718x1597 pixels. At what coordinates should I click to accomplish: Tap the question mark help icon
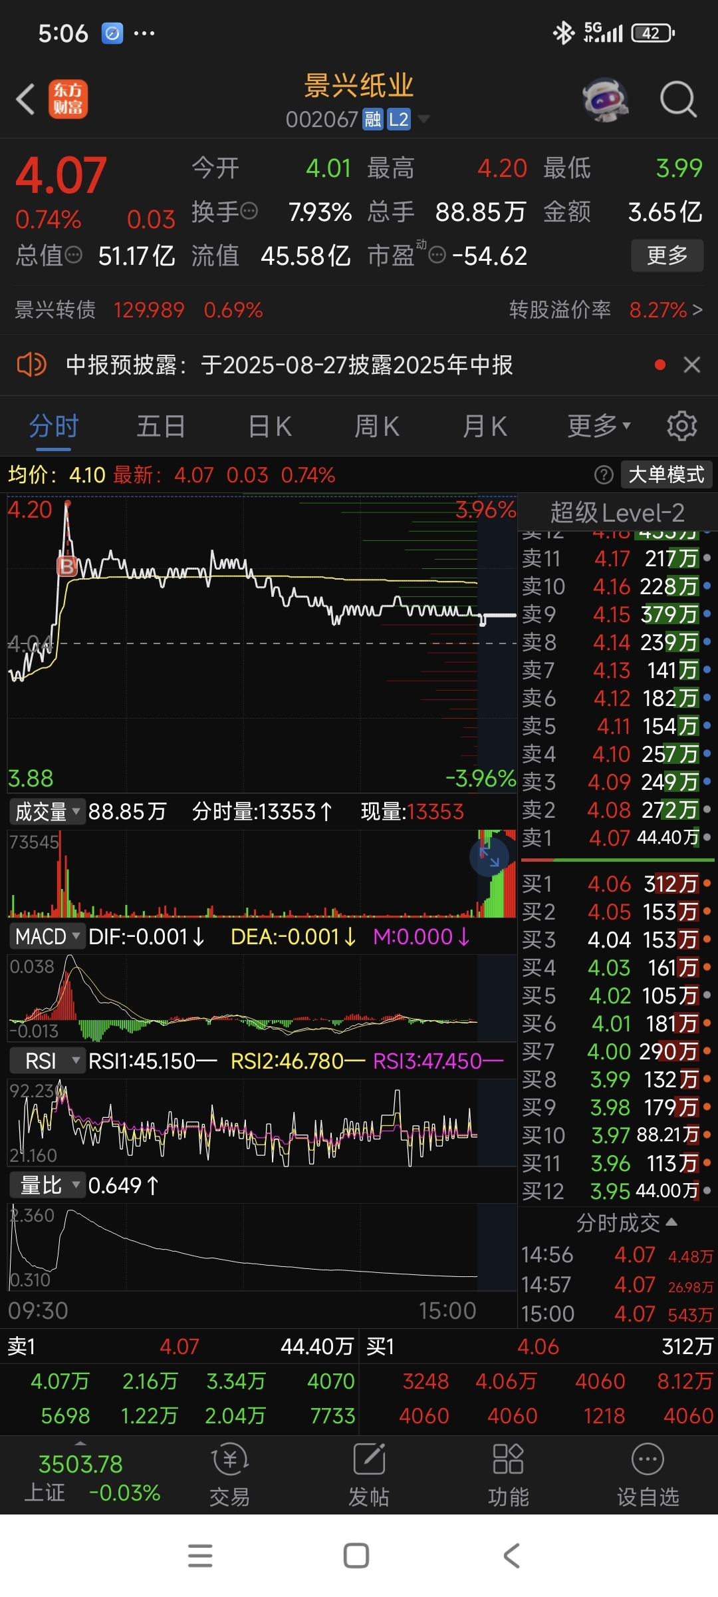click(604, 475)
